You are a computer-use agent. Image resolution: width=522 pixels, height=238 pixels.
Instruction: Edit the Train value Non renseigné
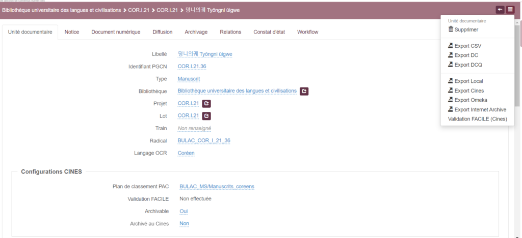(194, 129)
